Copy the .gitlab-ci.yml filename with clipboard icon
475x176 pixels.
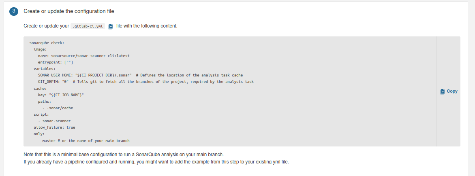pos(111,26)
